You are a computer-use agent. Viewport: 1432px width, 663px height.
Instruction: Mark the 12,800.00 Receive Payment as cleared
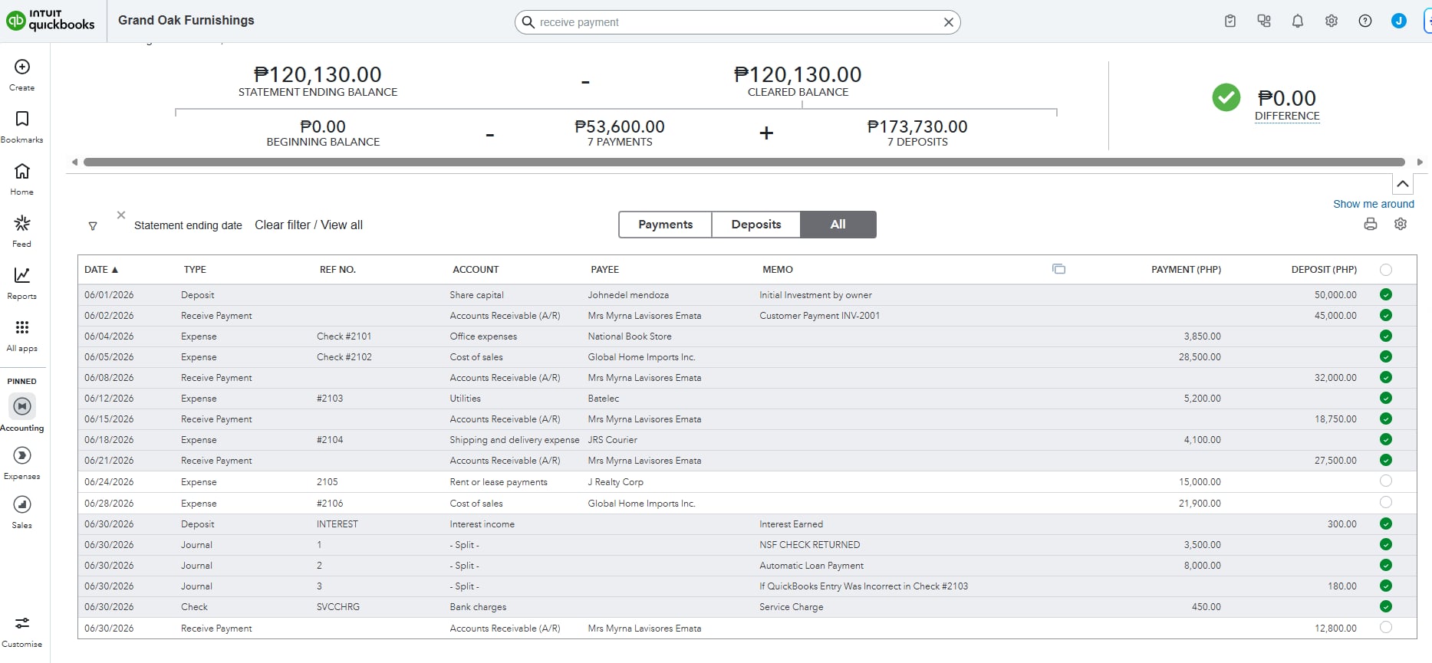(x=1385, y=628)
